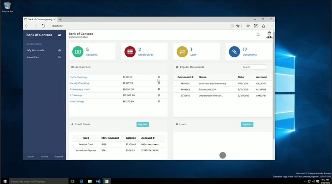Image resolution: width=332 pixels, height=184 pixels.
Task: Click the Windows taskbar search box
Action: click(39, 181)
